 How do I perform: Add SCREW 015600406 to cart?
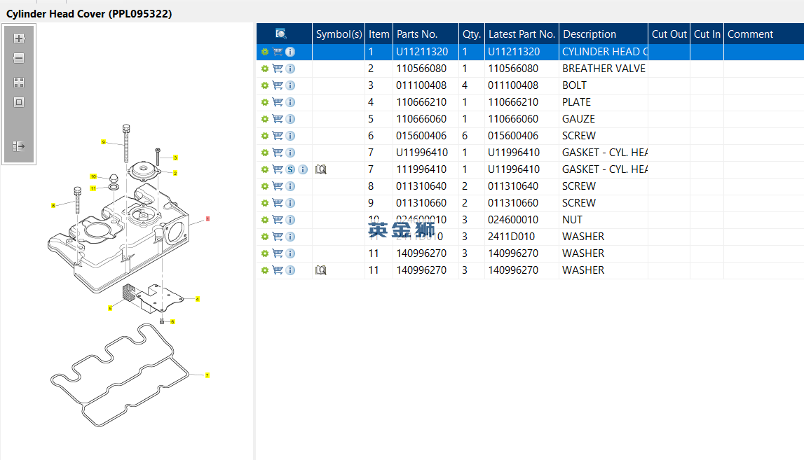278,136
